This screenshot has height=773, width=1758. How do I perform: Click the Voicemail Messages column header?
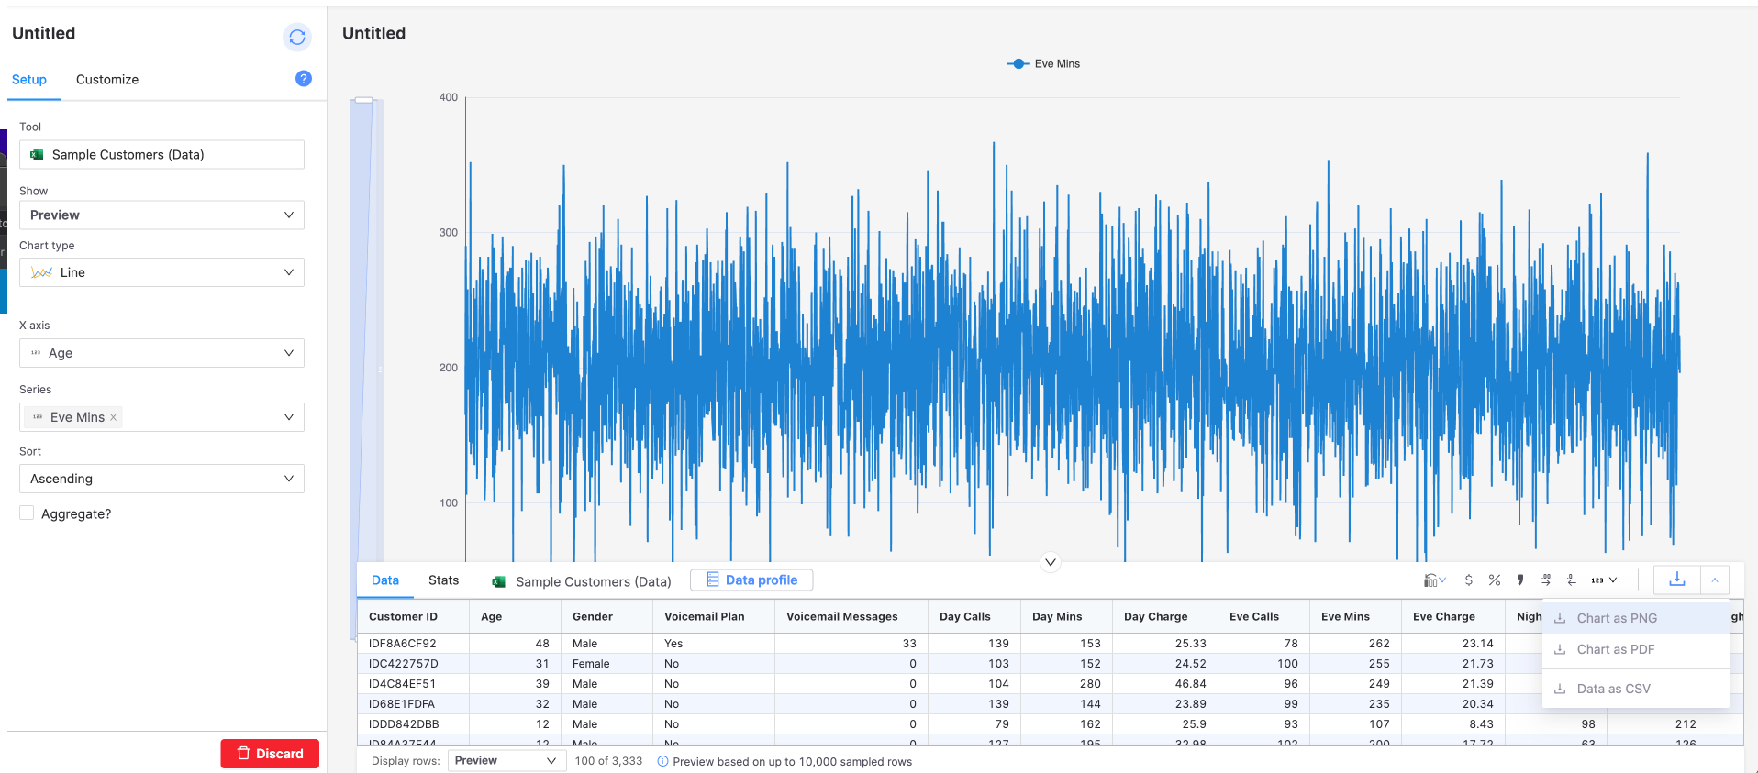tap(851, 616)
